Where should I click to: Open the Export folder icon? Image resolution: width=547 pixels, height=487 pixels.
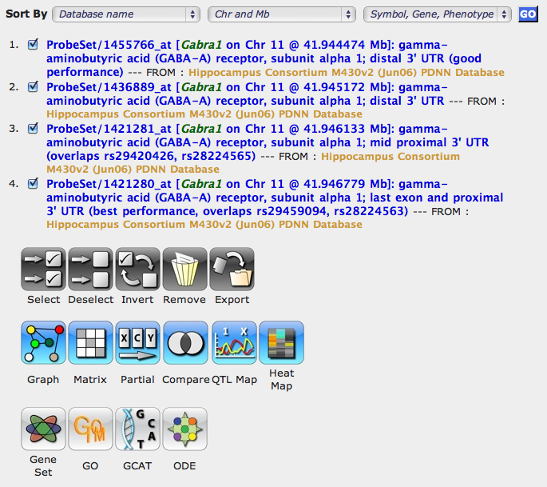point(232,269)
